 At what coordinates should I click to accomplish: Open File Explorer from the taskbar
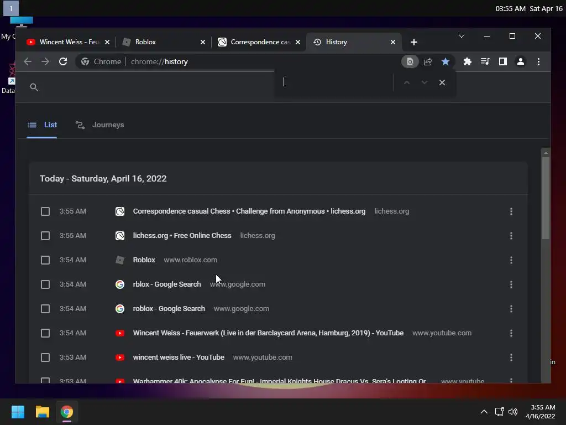point(42,412)
